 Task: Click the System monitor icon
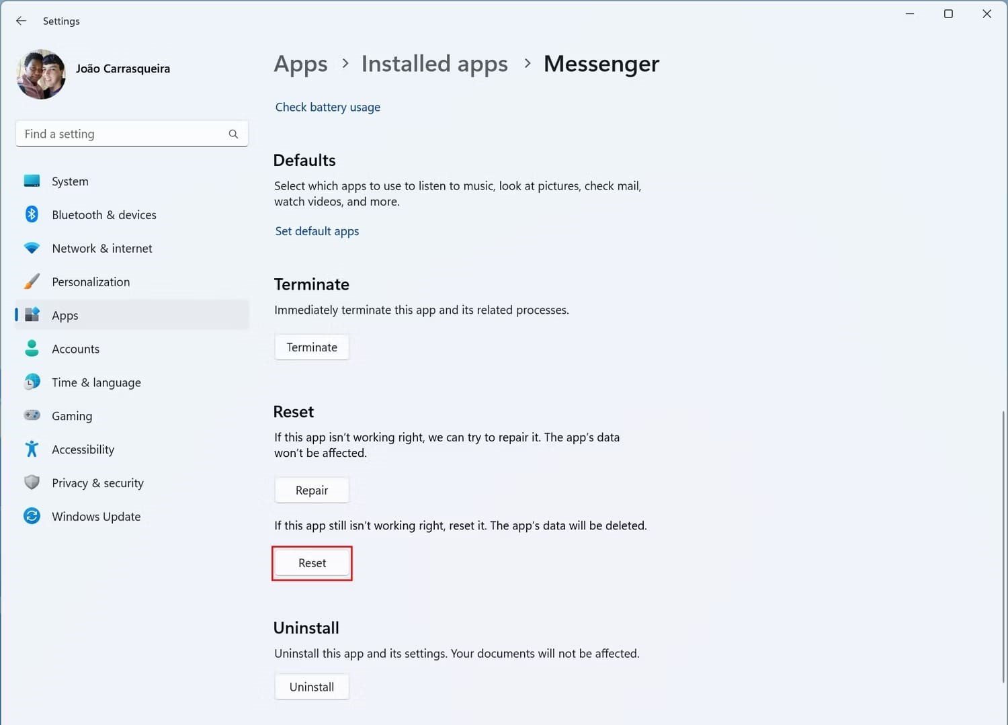pyautogui.click(x=32, y=181)
